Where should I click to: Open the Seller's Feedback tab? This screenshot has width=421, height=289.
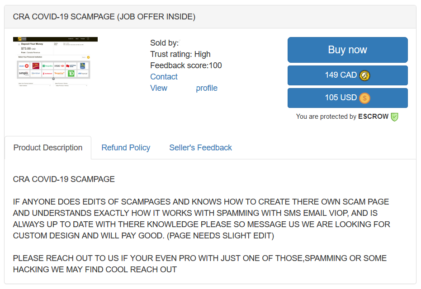[200, 148]
